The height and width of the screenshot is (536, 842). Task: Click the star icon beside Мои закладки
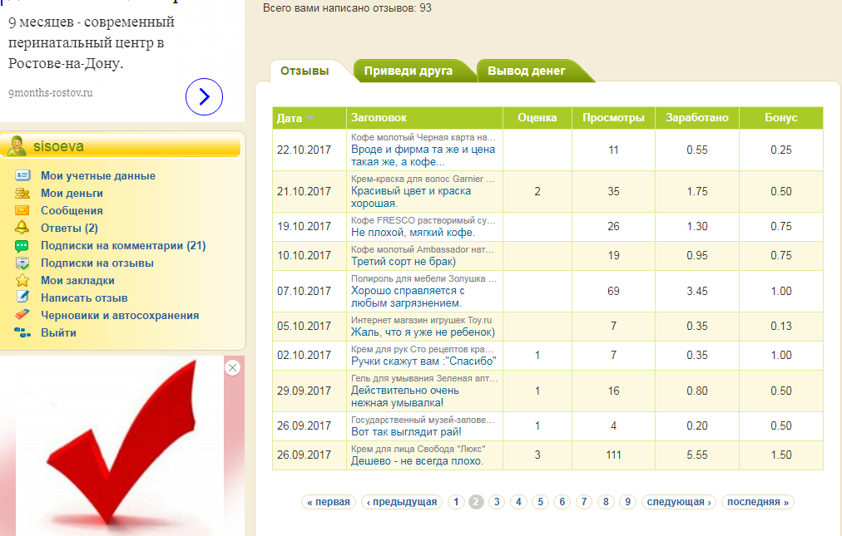(22, 280)
